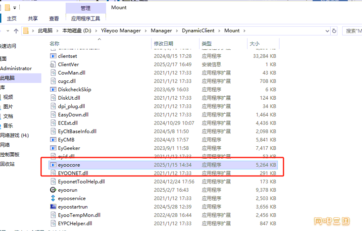Click the EasyDown.dll file icon
Image resolution: width=362 pixels, height=231 pixels.
point(53,114)
